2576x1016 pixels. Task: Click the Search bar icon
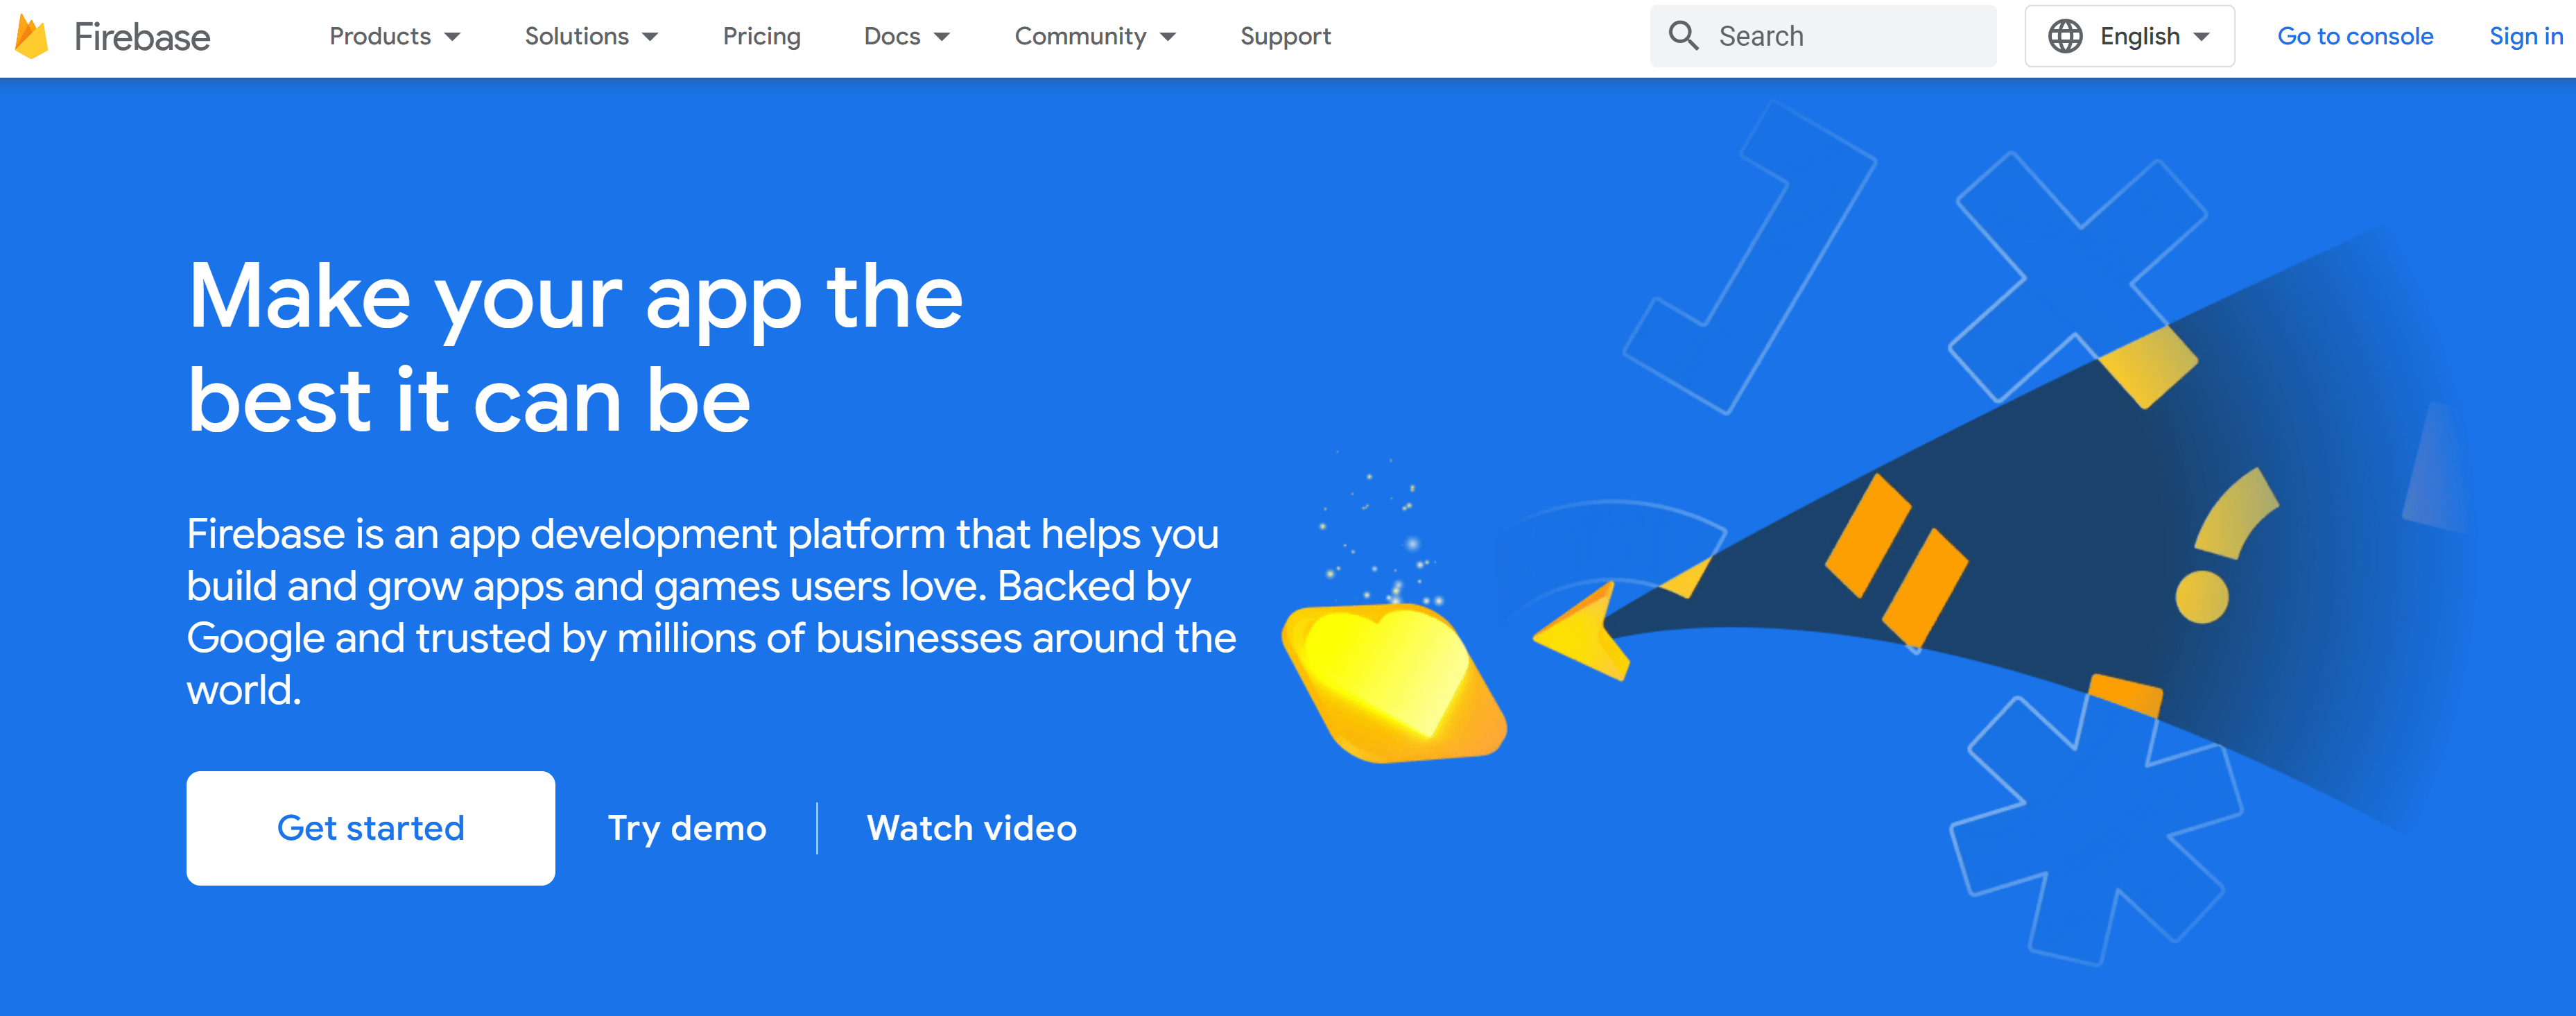tap(1682, 36)
